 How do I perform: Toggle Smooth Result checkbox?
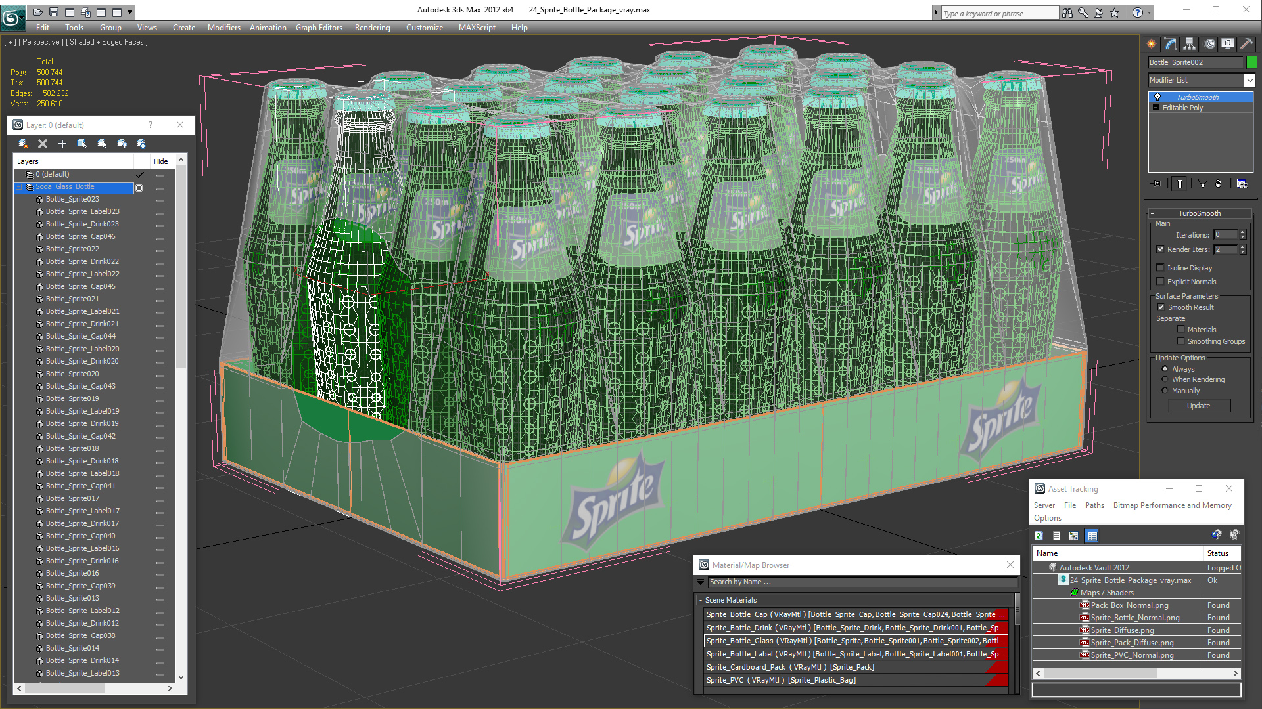pyautogui.click(x=1161, y=307)
